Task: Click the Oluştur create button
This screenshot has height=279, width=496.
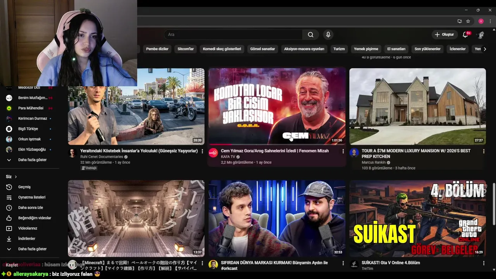Action: 444,34
